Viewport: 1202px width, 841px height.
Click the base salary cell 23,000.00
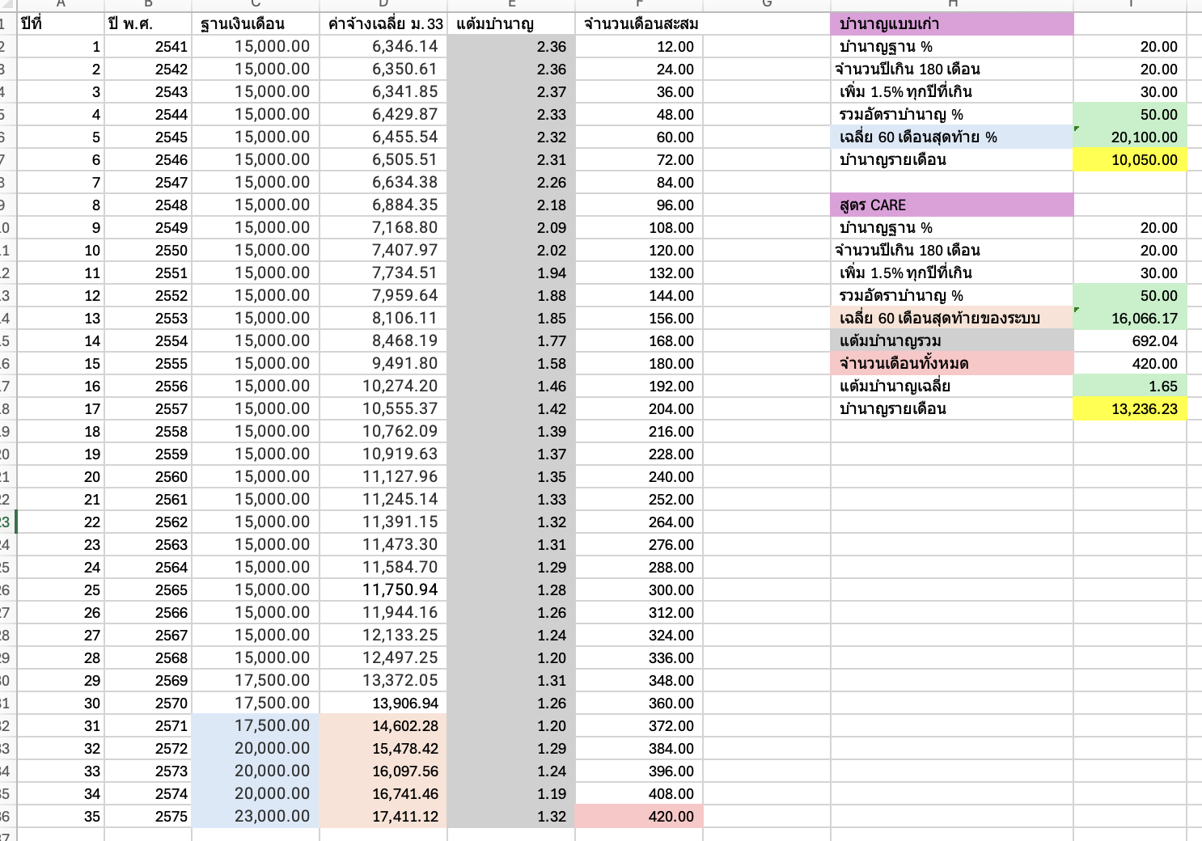coord(256,816)
